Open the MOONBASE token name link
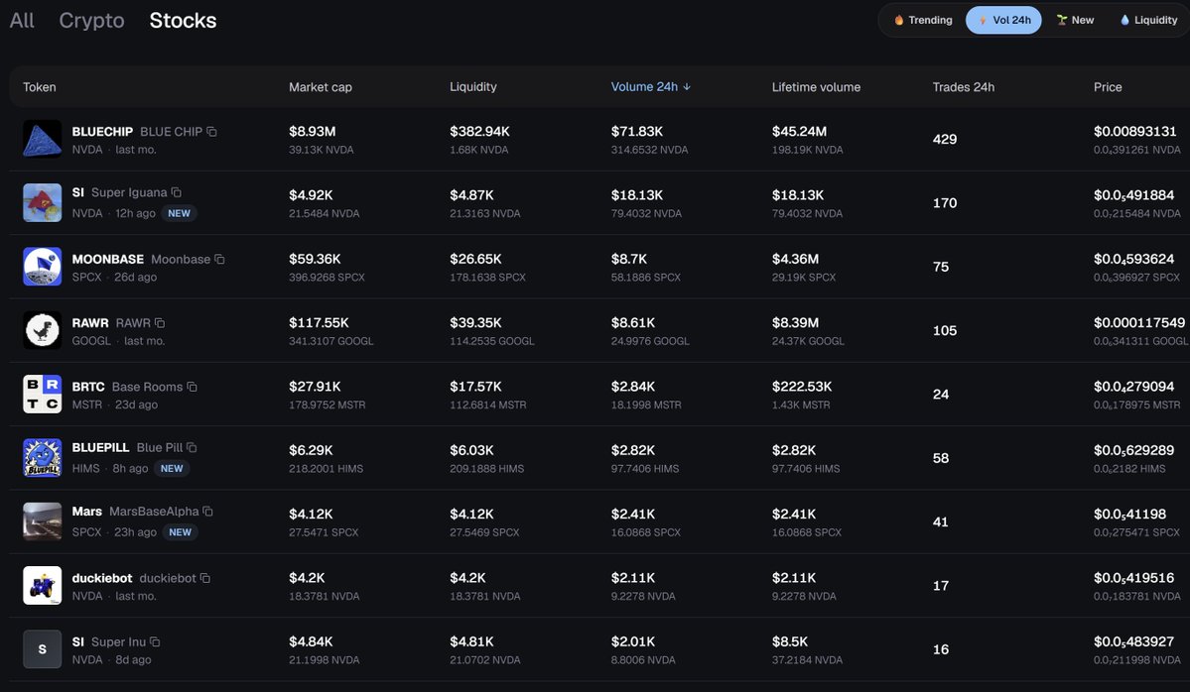1190x692 pixels. click(x=108, y=259)
